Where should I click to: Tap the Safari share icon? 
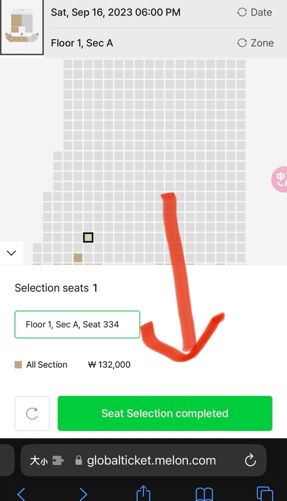143,493
